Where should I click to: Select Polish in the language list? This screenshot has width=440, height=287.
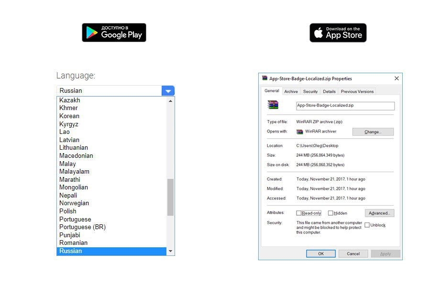click(x=111, y=211)
